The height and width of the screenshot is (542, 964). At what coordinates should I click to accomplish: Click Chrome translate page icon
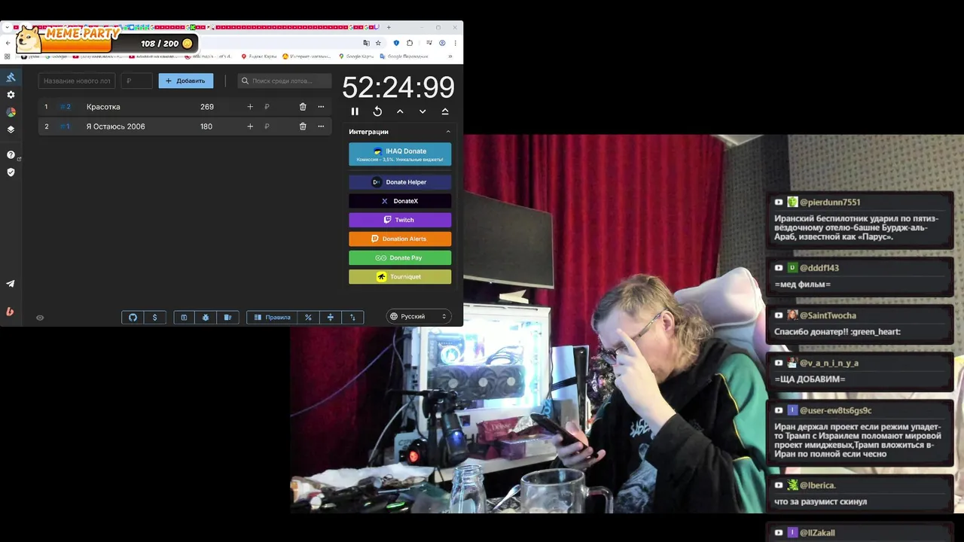(x=367, y=43)
